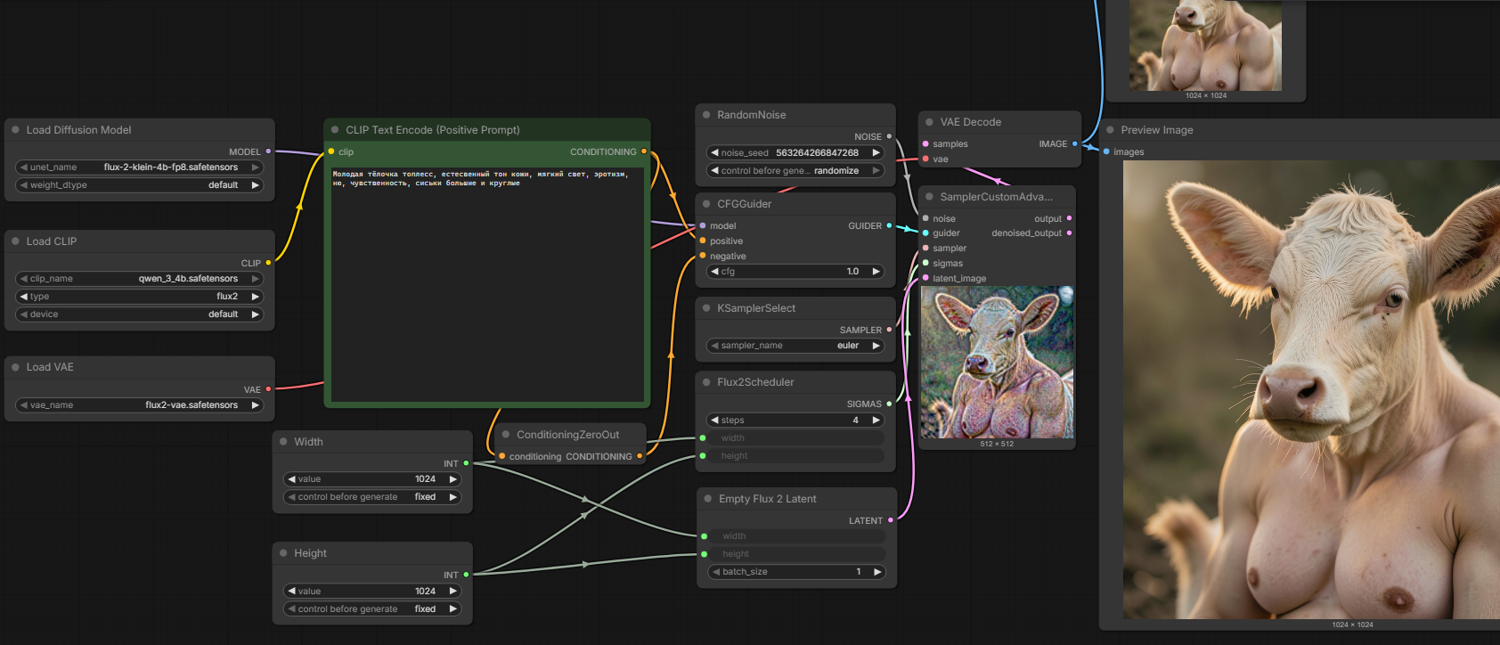Increase batch_size in Empty Flux 2 Latent
The image size is (1500, 645).
[x=877, y=571]
